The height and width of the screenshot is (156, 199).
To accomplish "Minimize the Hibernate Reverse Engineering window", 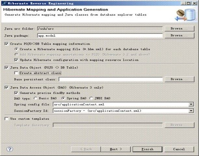I will (x=183, y=3).
